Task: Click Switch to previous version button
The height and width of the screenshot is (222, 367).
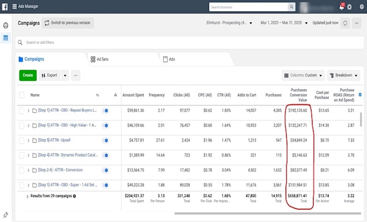Action: coord(68,23)
